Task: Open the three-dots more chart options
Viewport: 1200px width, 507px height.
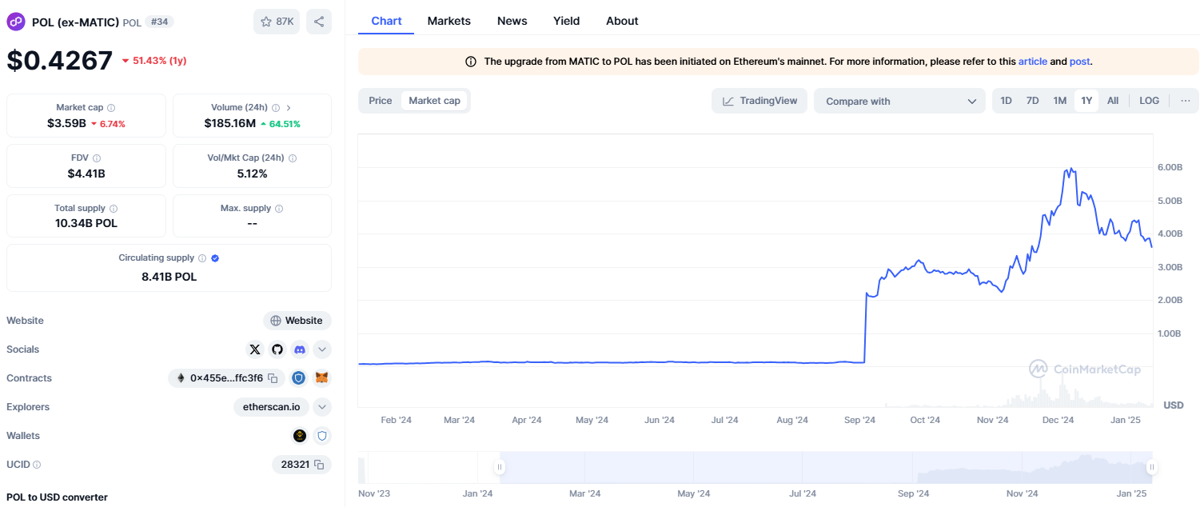Action: 1185,101
